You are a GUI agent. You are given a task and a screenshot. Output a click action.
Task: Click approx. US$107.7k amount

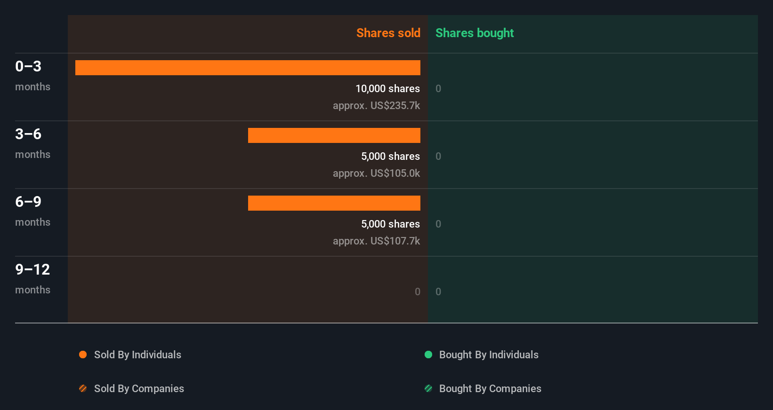click(x=376, y=241)
